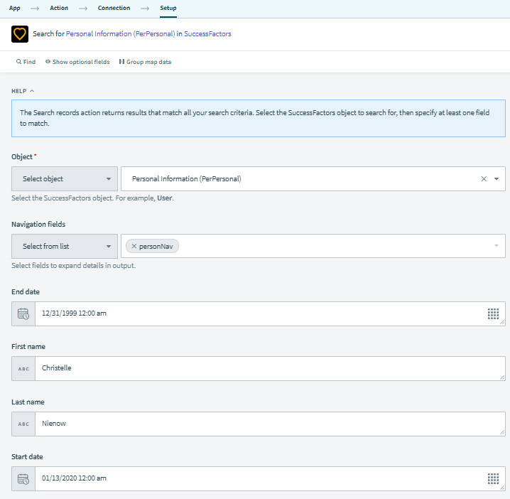Open End date picker grid icon

[x=493, y=313]
